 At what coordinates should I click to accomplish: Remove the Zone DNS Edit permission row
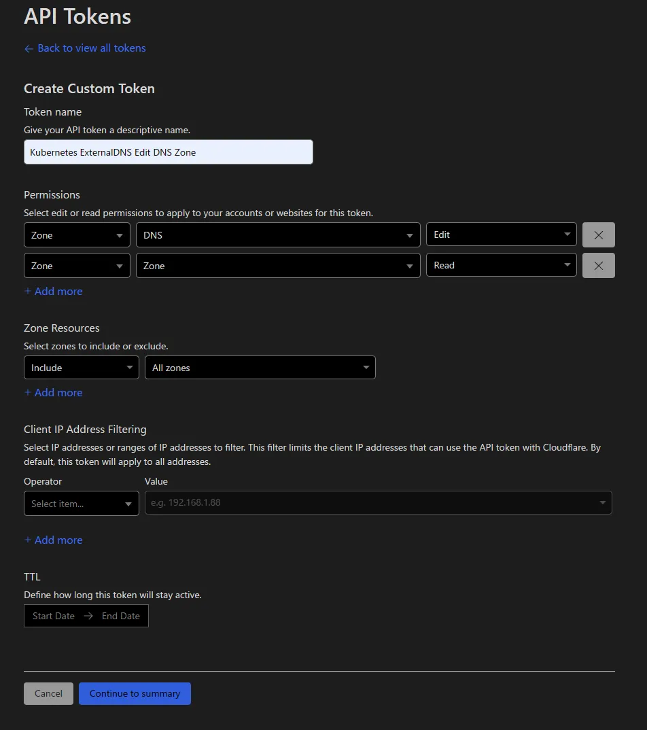point(598,235)
